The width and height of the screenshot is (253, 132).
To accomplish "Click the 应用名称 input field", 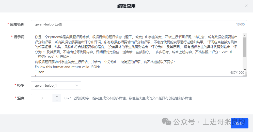I will tap(139, 24).
